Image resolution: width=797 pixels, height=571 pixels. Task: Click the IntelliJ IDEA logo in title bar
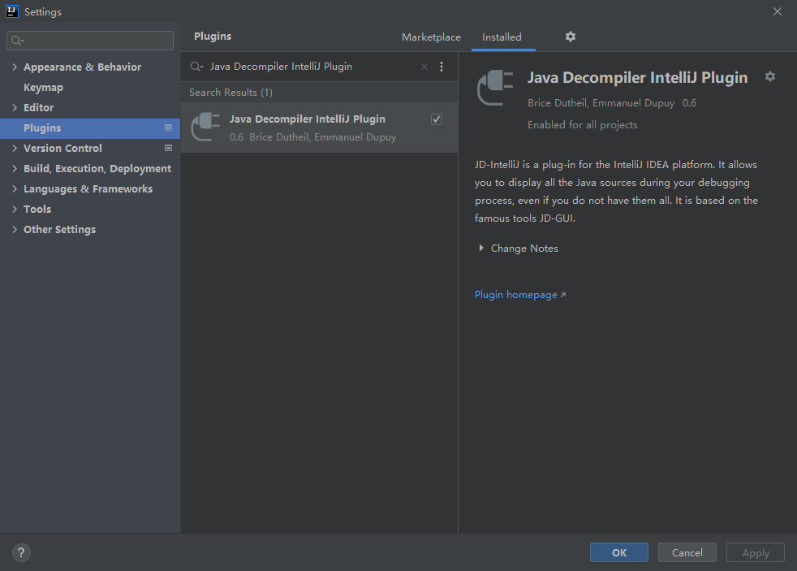(11, 11)
